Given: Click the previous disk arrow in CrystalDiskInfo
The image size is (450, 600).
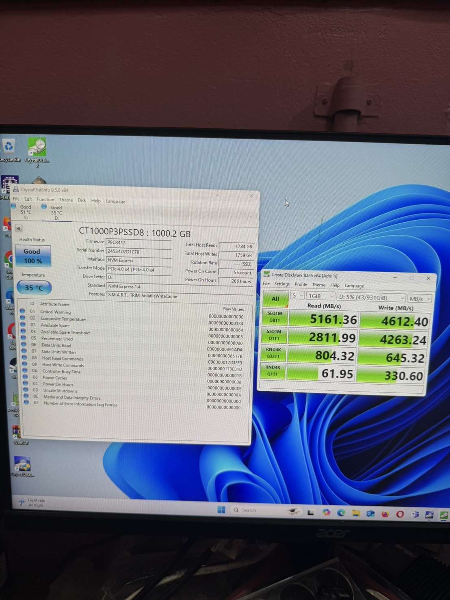Looking at the screenshot, I should point(19,228).
